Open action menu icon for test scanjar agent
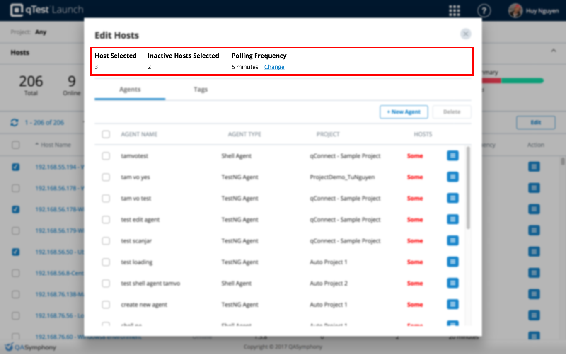 pyautogui.click(x=452, y=241)
